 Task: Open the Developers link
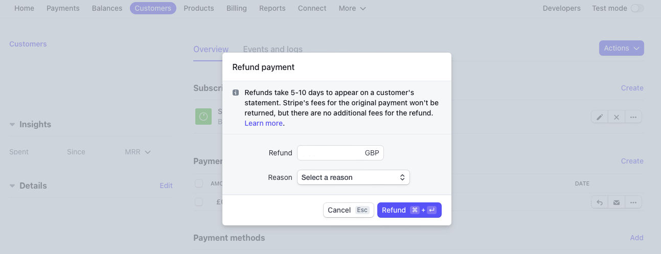[562, 8]
